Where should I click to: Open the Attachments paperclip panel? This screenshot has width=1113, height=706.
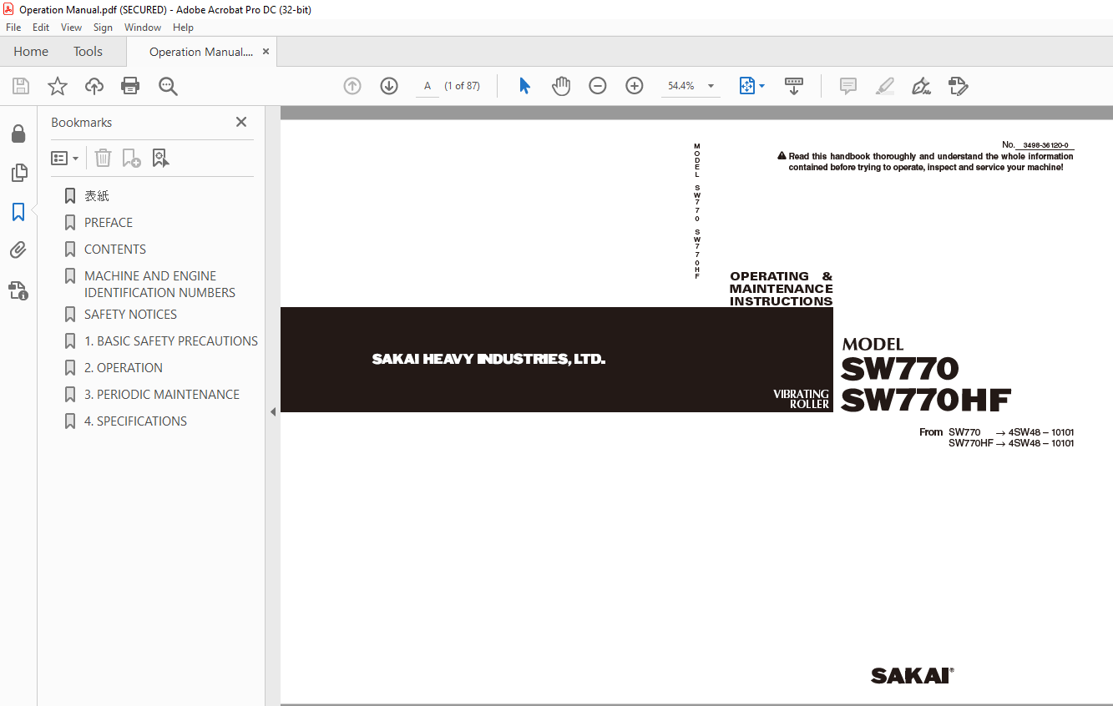click(18, 250)
